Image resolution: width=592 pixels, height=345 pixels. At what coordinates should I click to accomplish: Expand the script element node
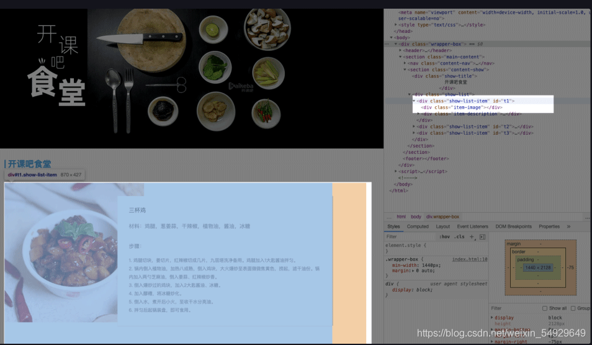[396, 171]
